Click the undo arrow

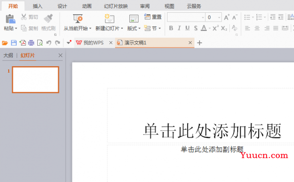pyautogui.click(x=49, y=43)
